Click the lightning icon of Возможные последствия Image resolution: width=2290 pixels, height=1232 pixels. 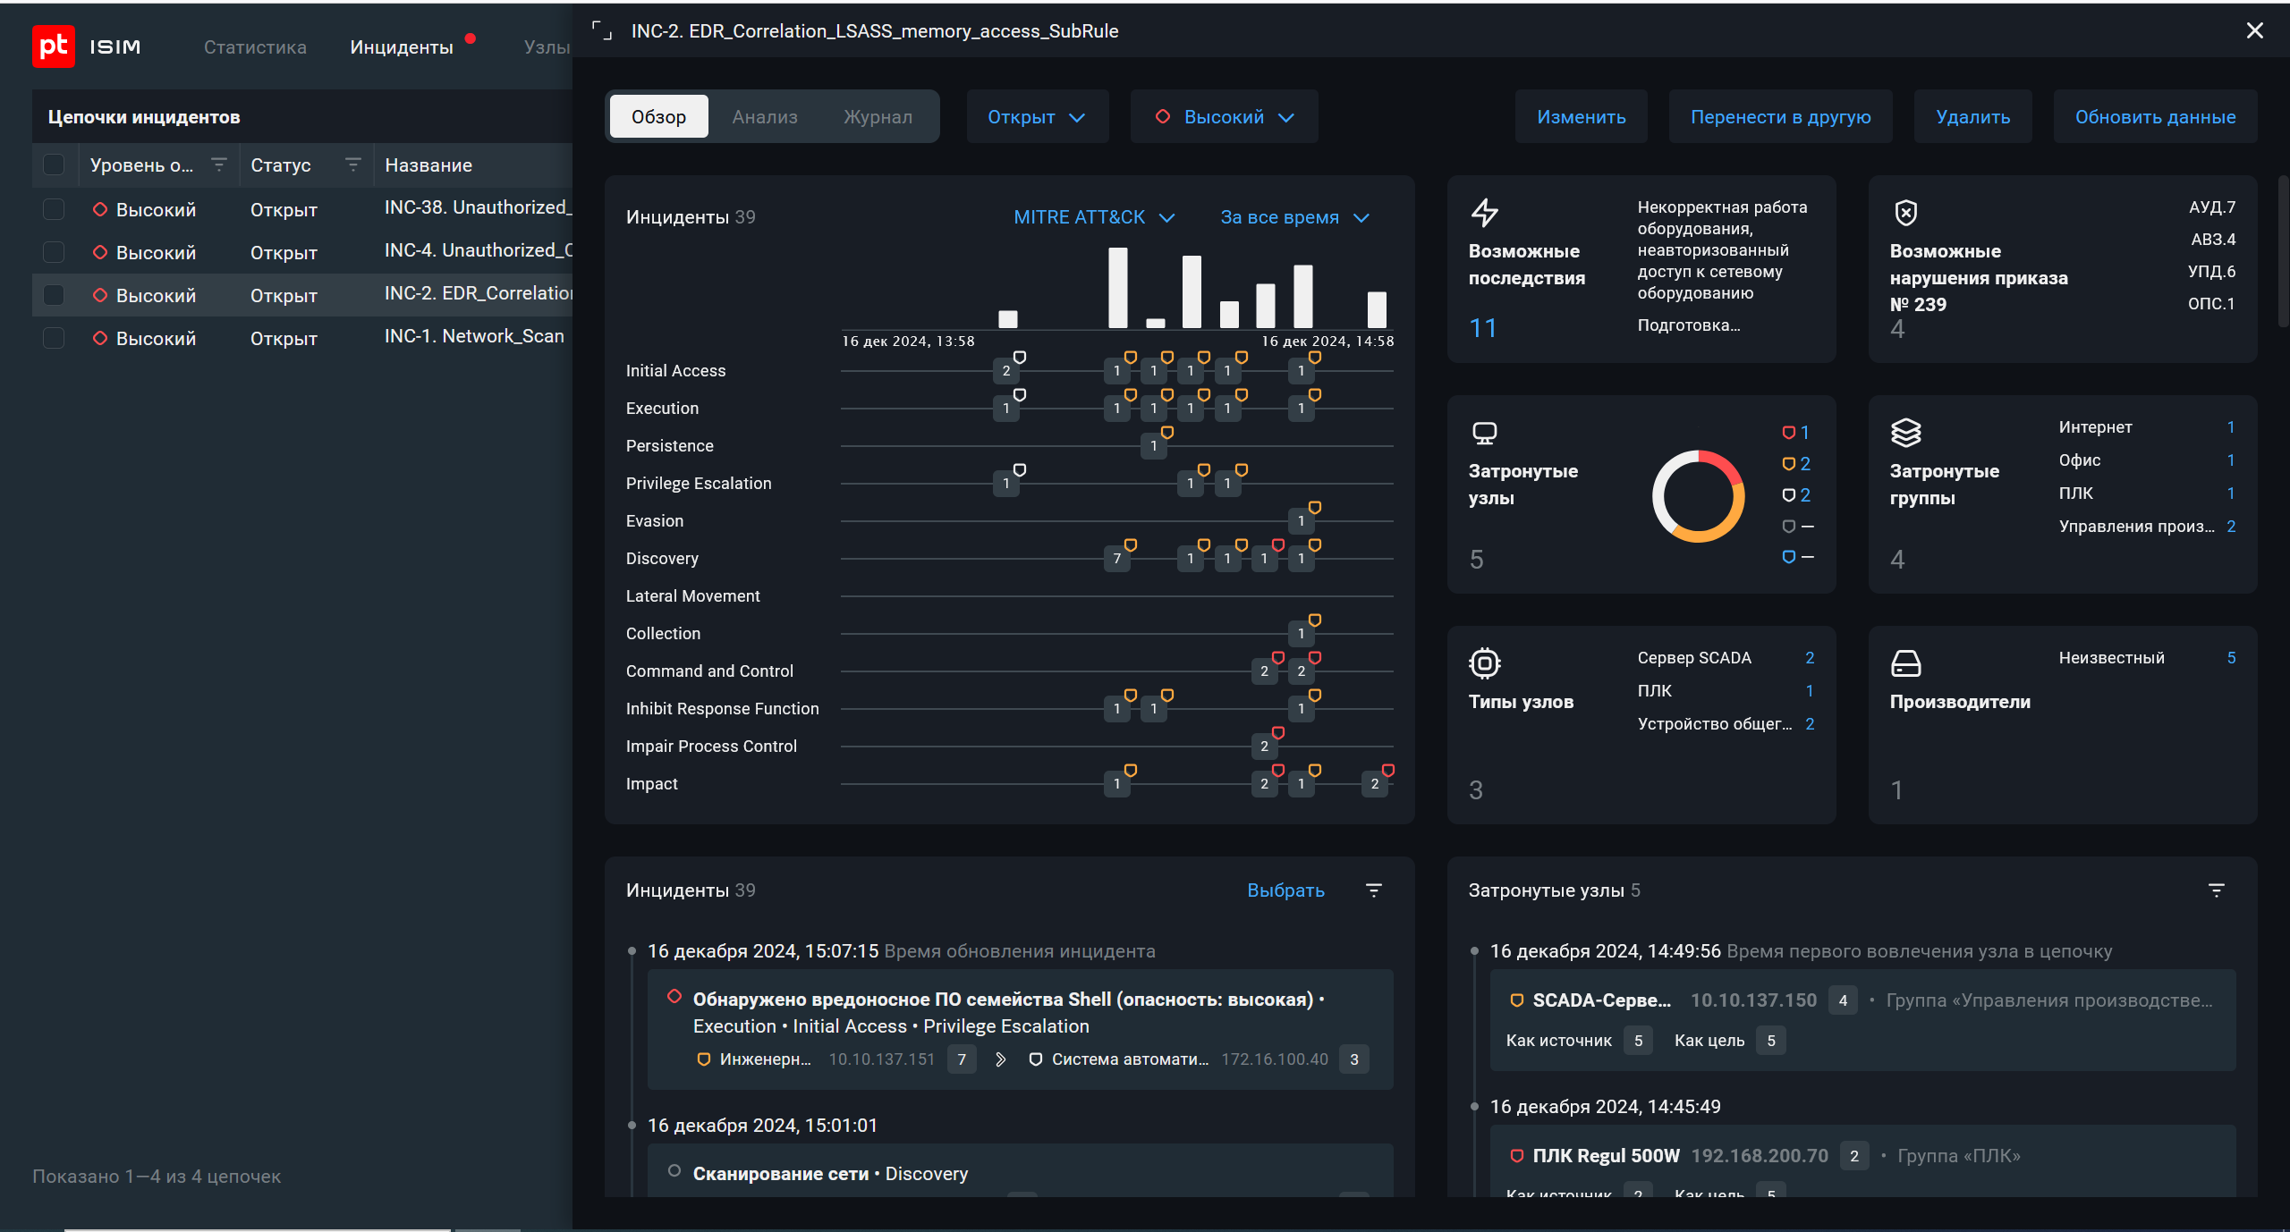coord(1484,212)
